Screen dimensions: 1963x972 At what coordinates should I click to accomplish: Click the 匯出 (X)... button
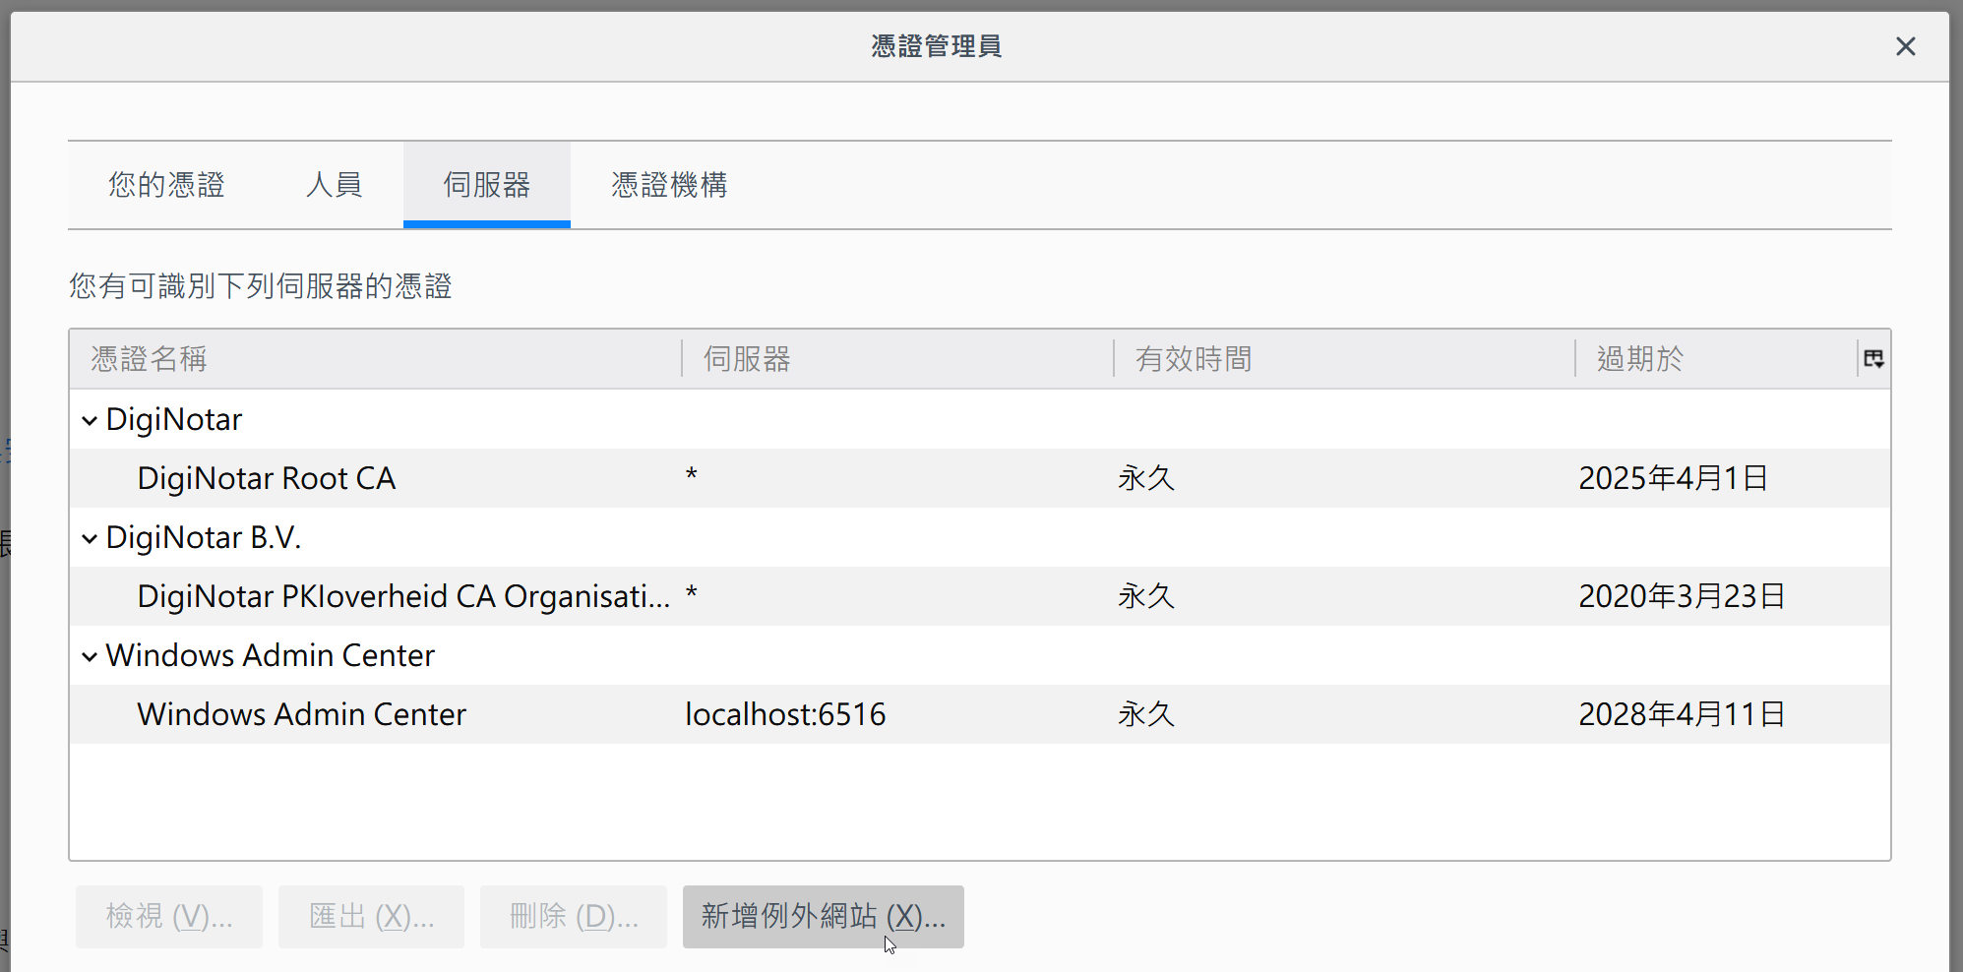371,917
